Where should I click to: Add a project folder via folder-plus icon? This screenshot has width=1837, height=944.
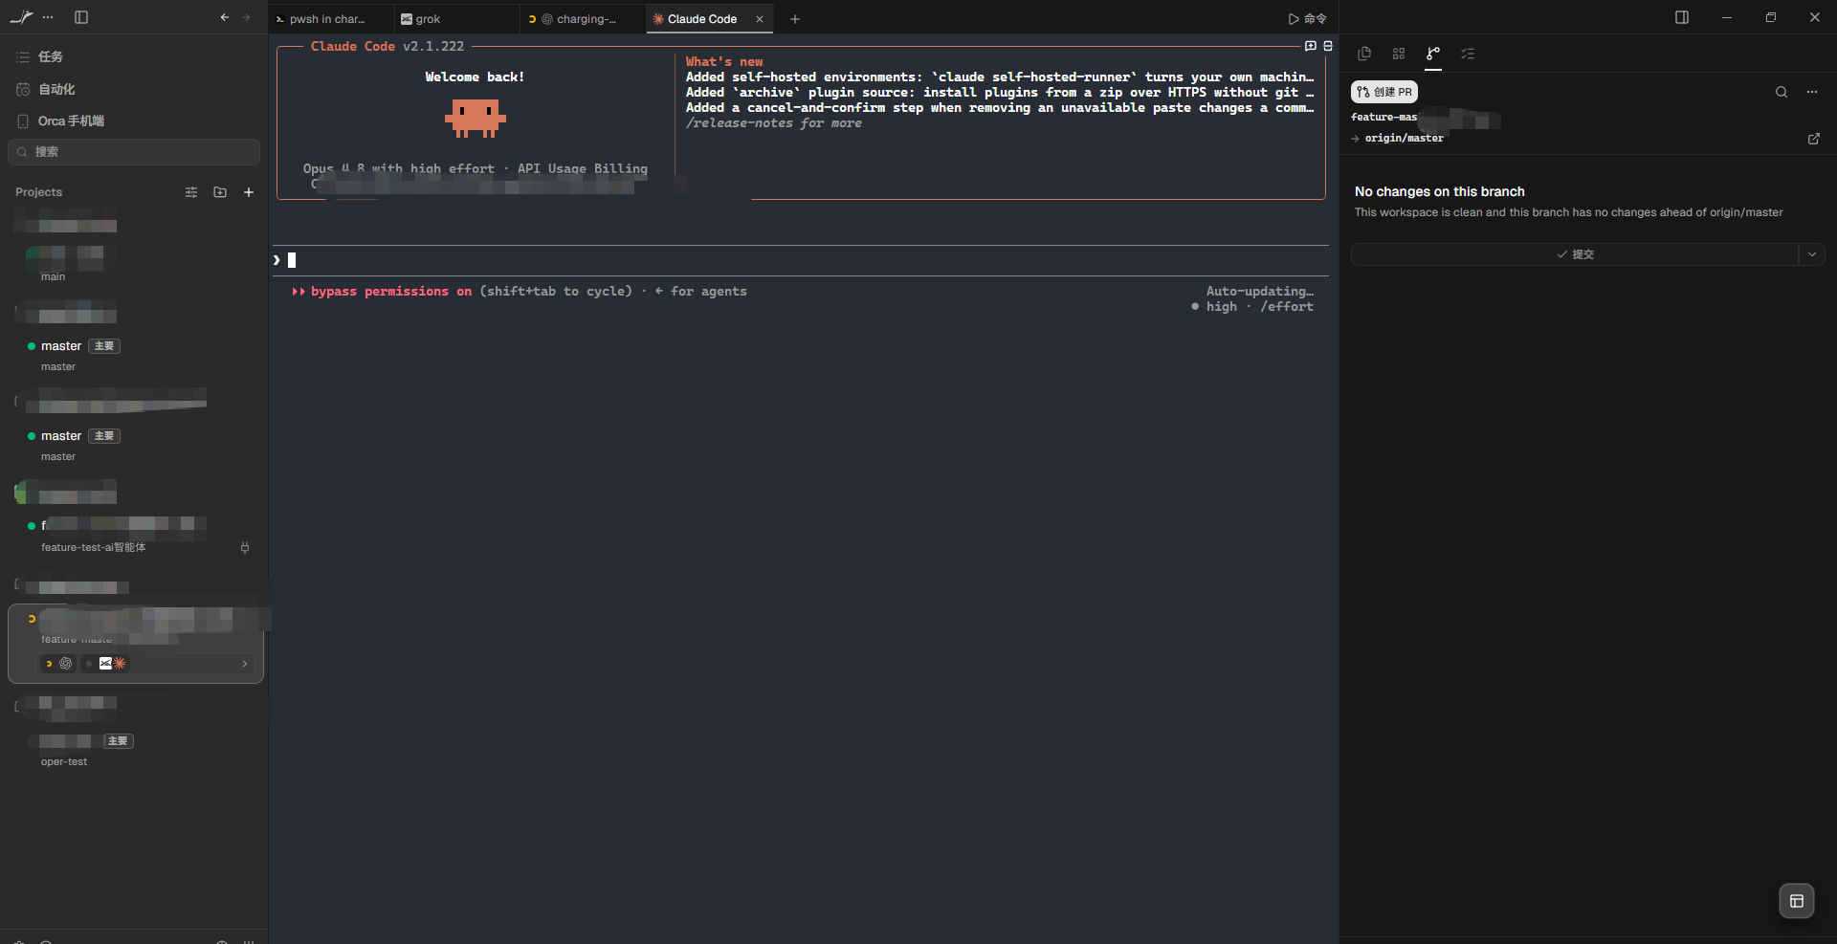pyautogui.click(x=220, y=192)
